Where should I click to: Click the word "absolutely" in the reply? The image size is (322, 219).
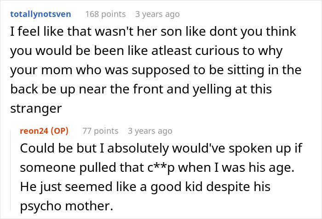(138, 148)
